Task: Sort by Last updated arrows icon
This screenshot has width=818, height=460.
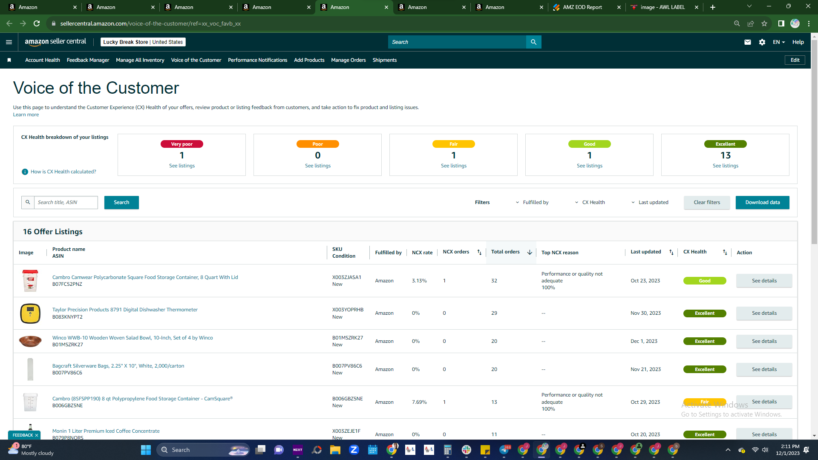Action: point(671,253)
